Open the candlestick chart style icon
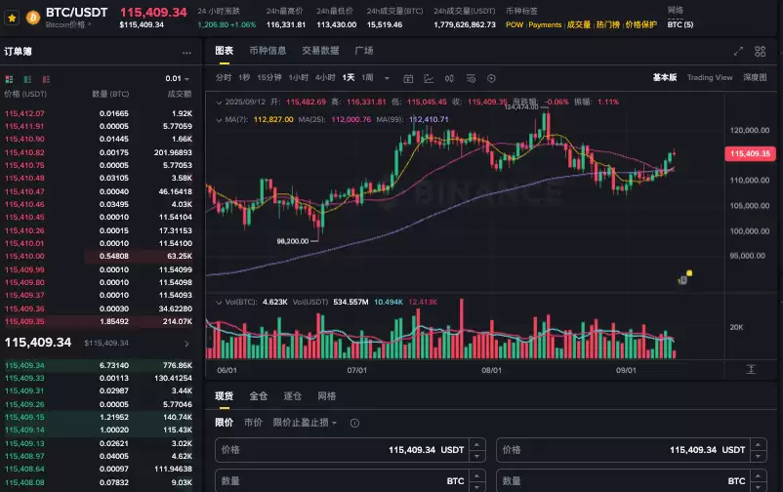This screenshot has height=492, width=783. pos(449,78)
